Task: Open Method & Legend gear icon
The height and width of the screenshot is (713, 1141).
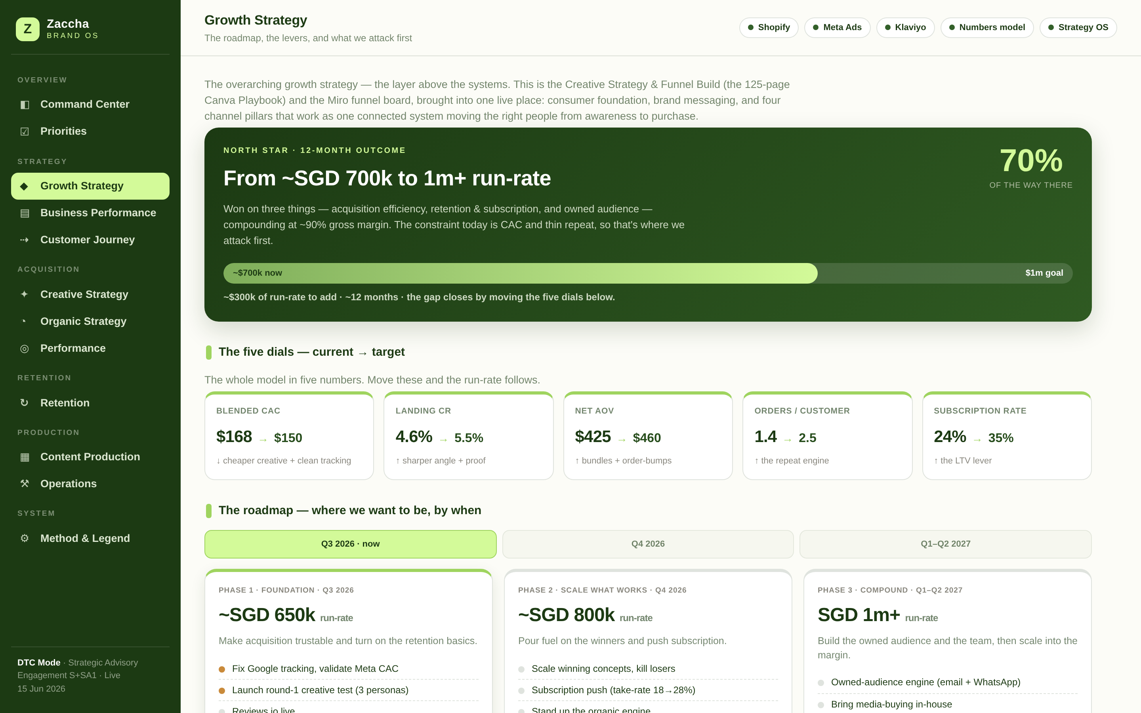Action: pyautogui.click(x=25, y=539)
